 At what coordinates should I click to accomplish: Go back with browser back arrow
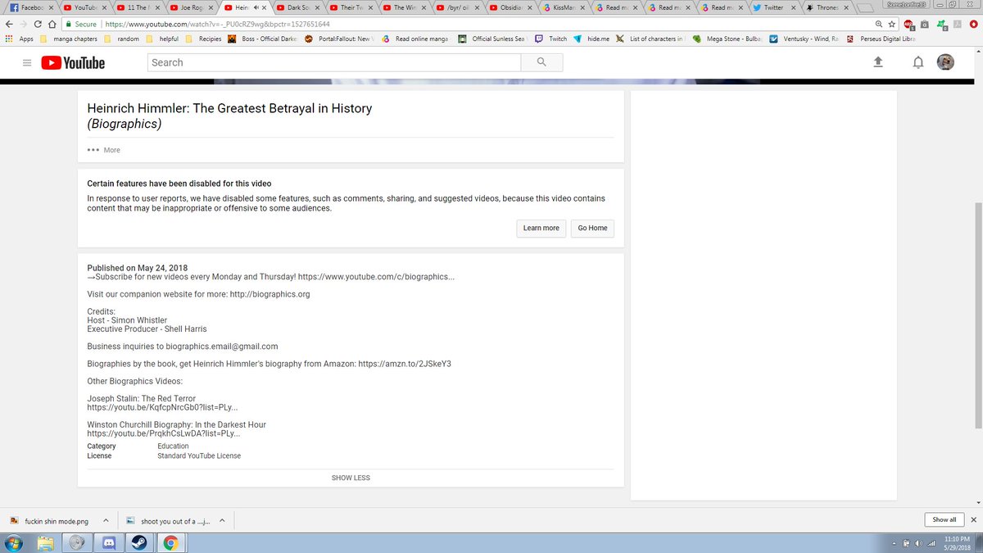[x=10, y=25]
